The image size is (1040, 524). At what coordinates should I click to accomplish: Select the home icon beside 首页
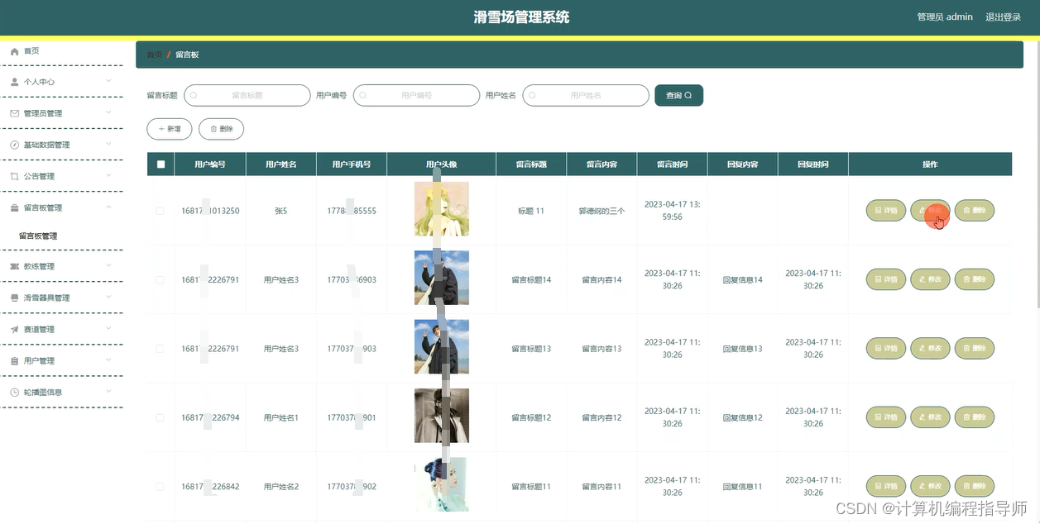tap(14, 50)
